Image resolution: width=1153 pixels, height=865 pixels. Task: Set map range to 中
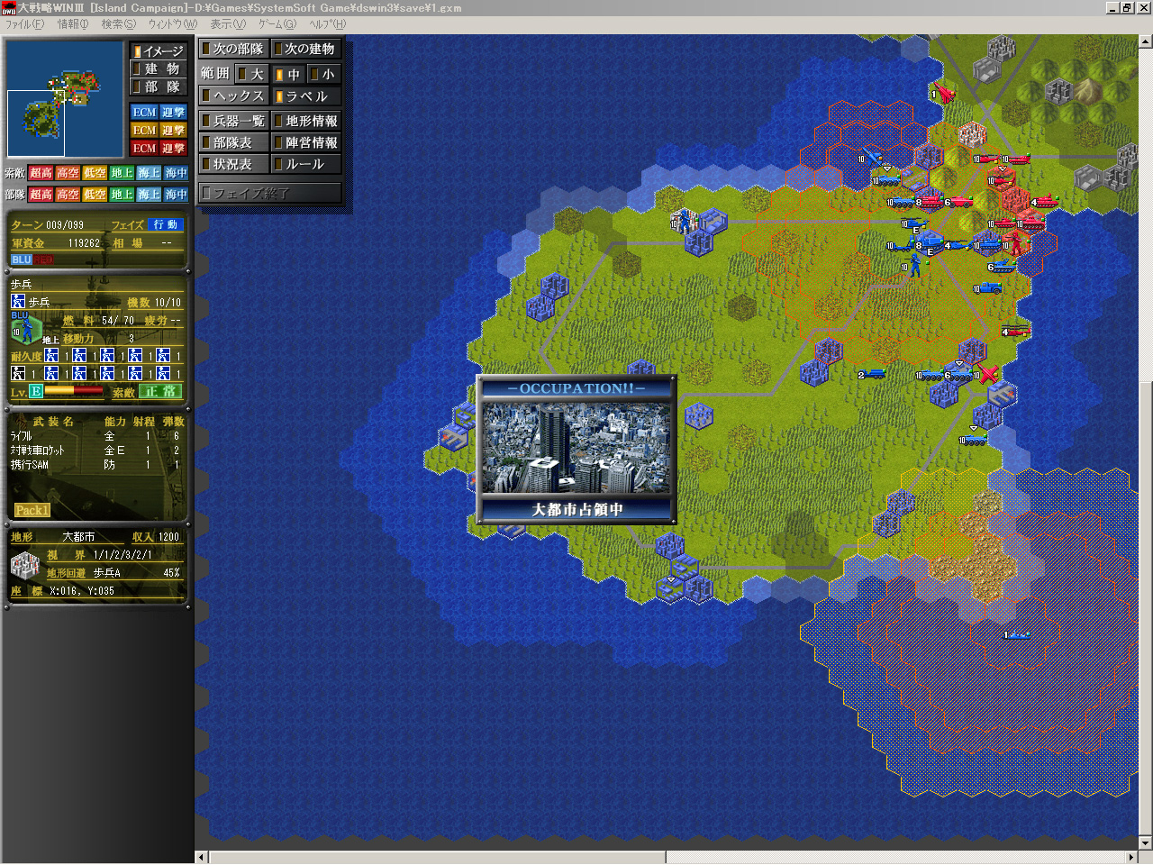point(288,74)
